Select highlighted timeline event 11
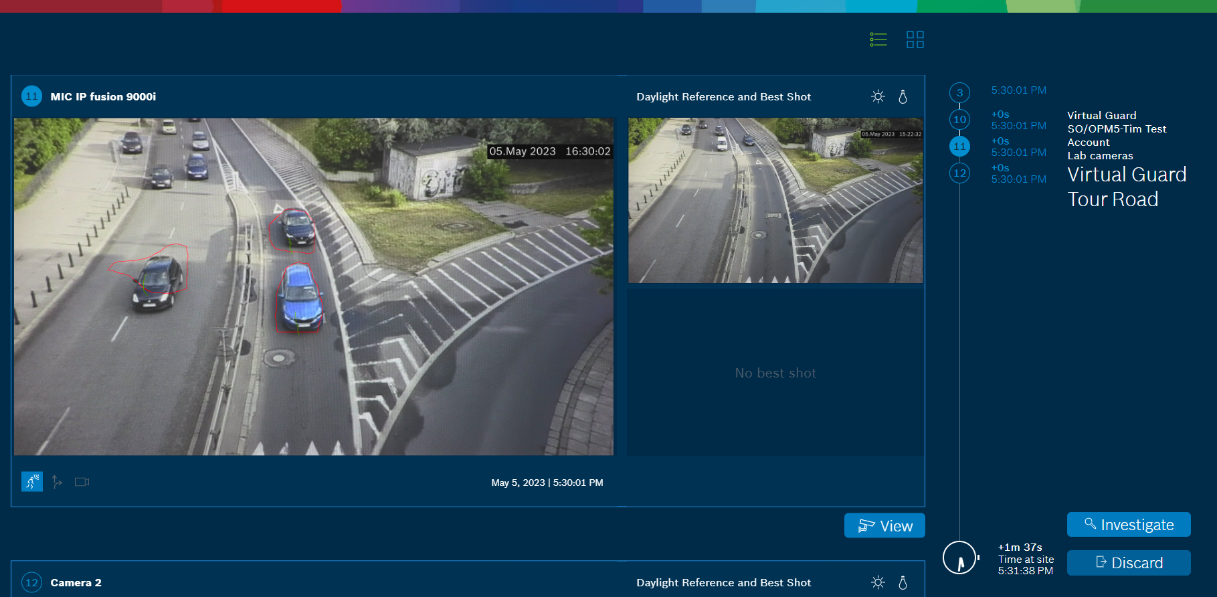 [959, 147]
